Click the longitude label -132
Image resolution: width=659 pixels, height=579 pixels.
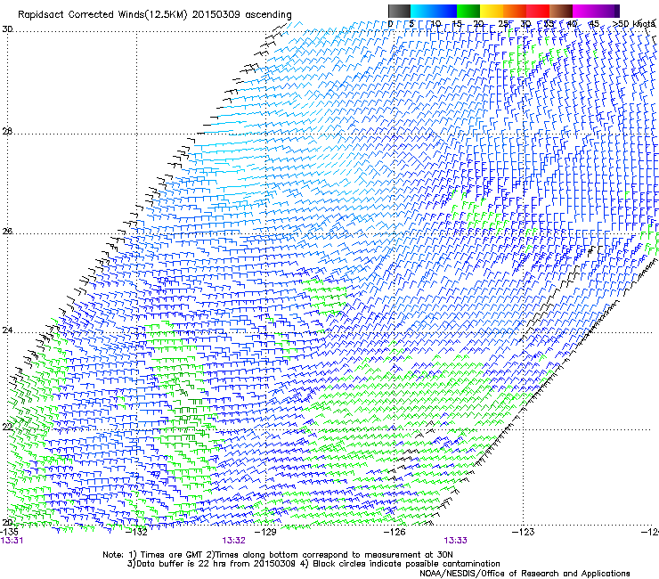click(x=137, y=532)
